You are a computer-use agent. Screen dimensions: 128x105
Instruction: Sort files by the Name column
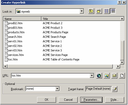(22, 19)
